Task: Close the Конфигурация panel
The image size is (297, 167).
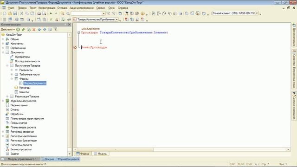Action: 69,25
